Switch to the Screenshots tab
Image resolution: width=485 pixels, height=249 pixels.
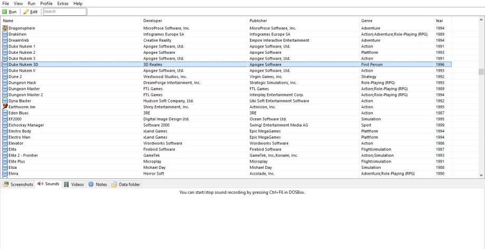click(18, 184)
